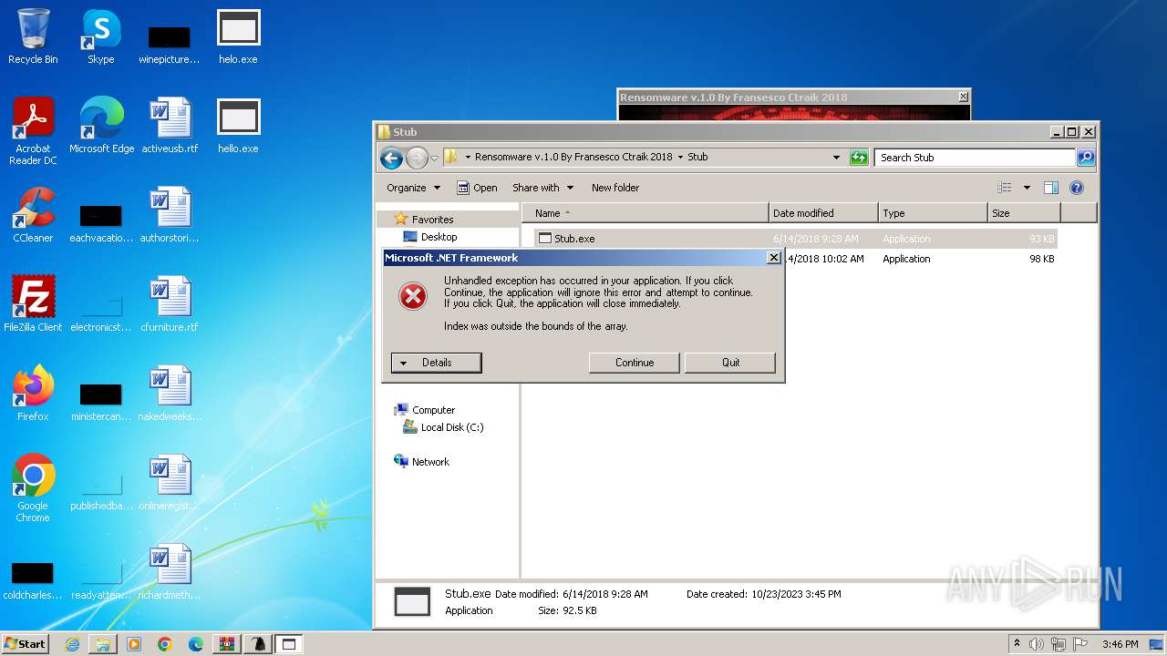
Task: Select the second row's 98 KB size cell
Action: pos(1041,259)
